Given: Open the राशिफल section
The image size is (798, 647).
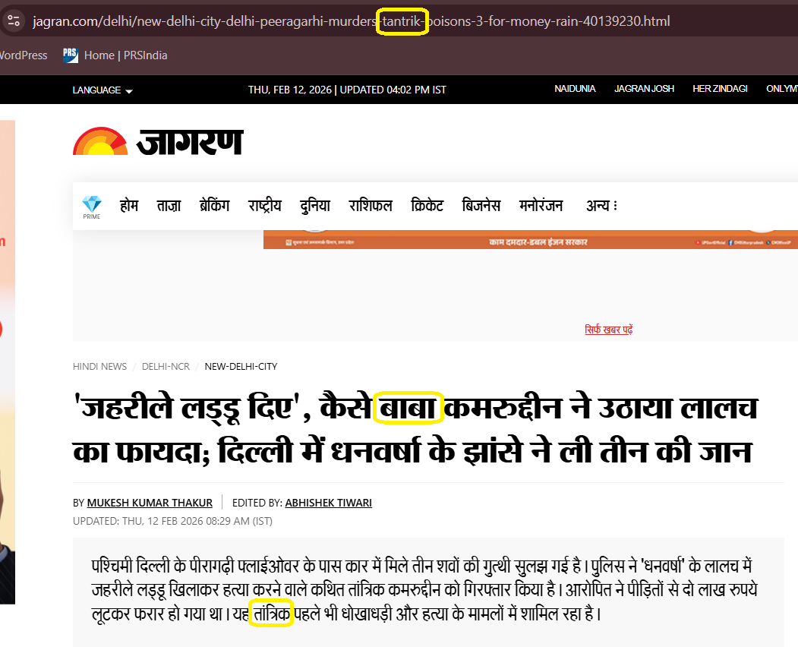Looking at the screenshot, I should [x=371, y=206].
